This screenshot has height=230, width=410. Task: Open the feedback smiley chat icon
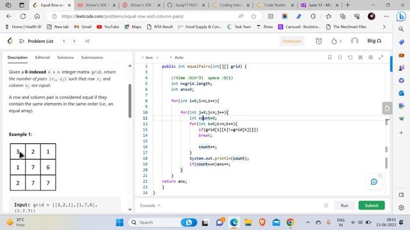tap(374, 181)
